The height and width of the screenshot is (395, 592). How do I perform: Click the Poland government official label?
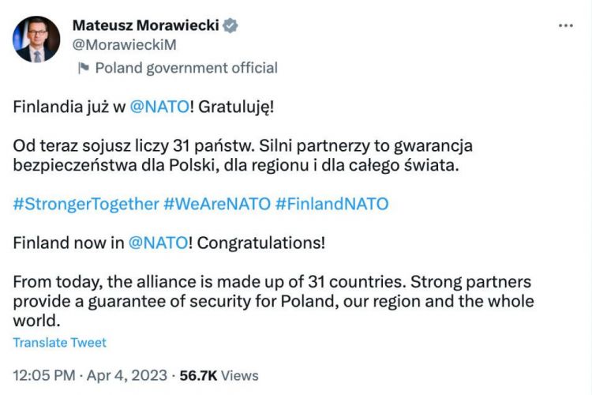point(186,68)
